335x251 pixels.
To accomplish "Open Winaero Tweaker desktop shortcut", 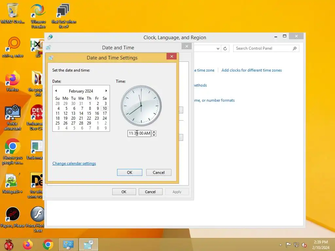I will click(38, 16).
